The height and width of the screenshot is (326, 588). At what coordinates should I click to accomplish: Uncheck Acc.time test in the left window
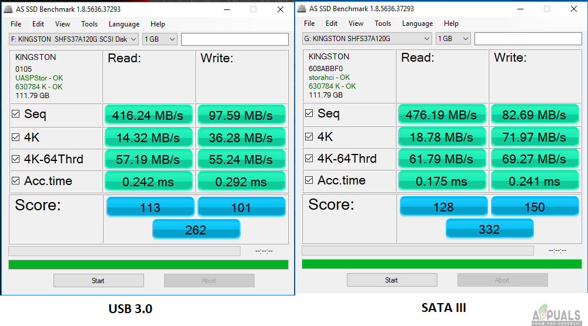15,180
